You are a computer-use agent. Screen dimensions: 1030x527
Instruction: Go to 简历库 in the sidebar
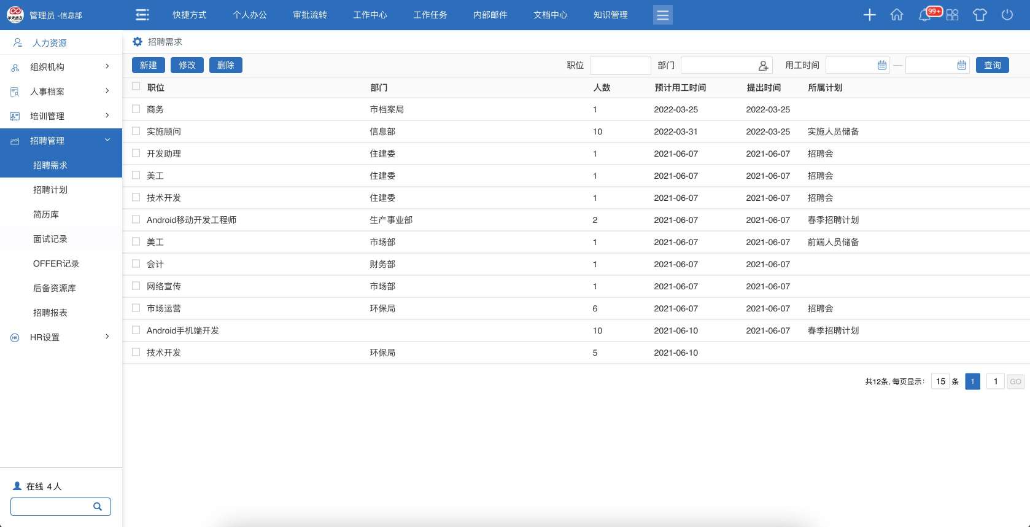46,214
